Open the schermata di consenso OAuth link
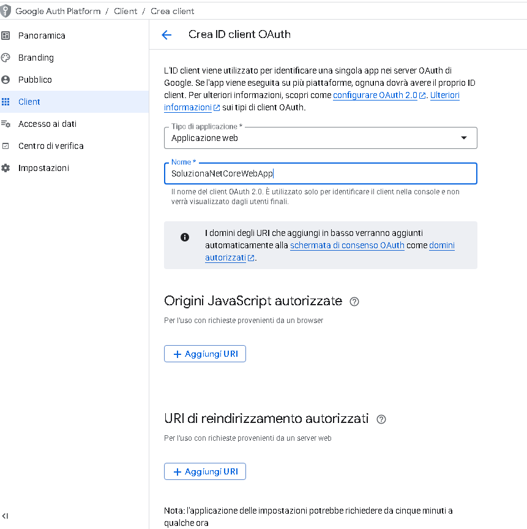This screenshot has width=527, height=529. pyautogui.click(x=347, y=246)
